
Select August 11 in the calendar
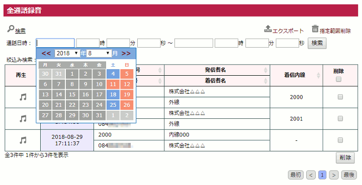(113, 84)
